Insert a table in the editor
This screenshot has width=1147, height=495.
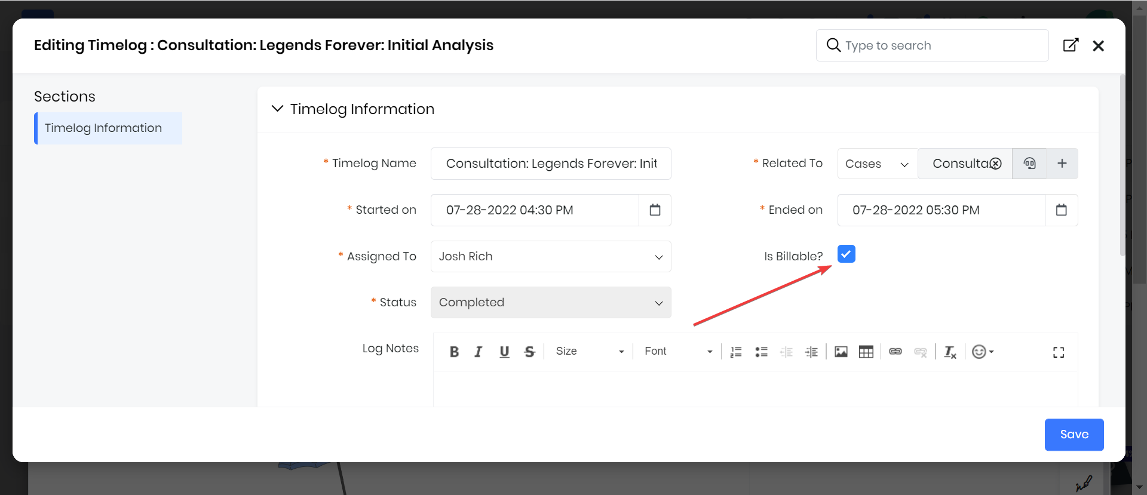(866, 352)
